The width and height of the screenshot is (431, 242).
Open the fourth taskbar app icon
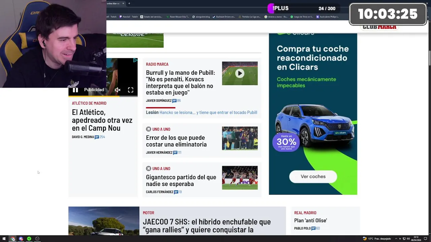37,239
